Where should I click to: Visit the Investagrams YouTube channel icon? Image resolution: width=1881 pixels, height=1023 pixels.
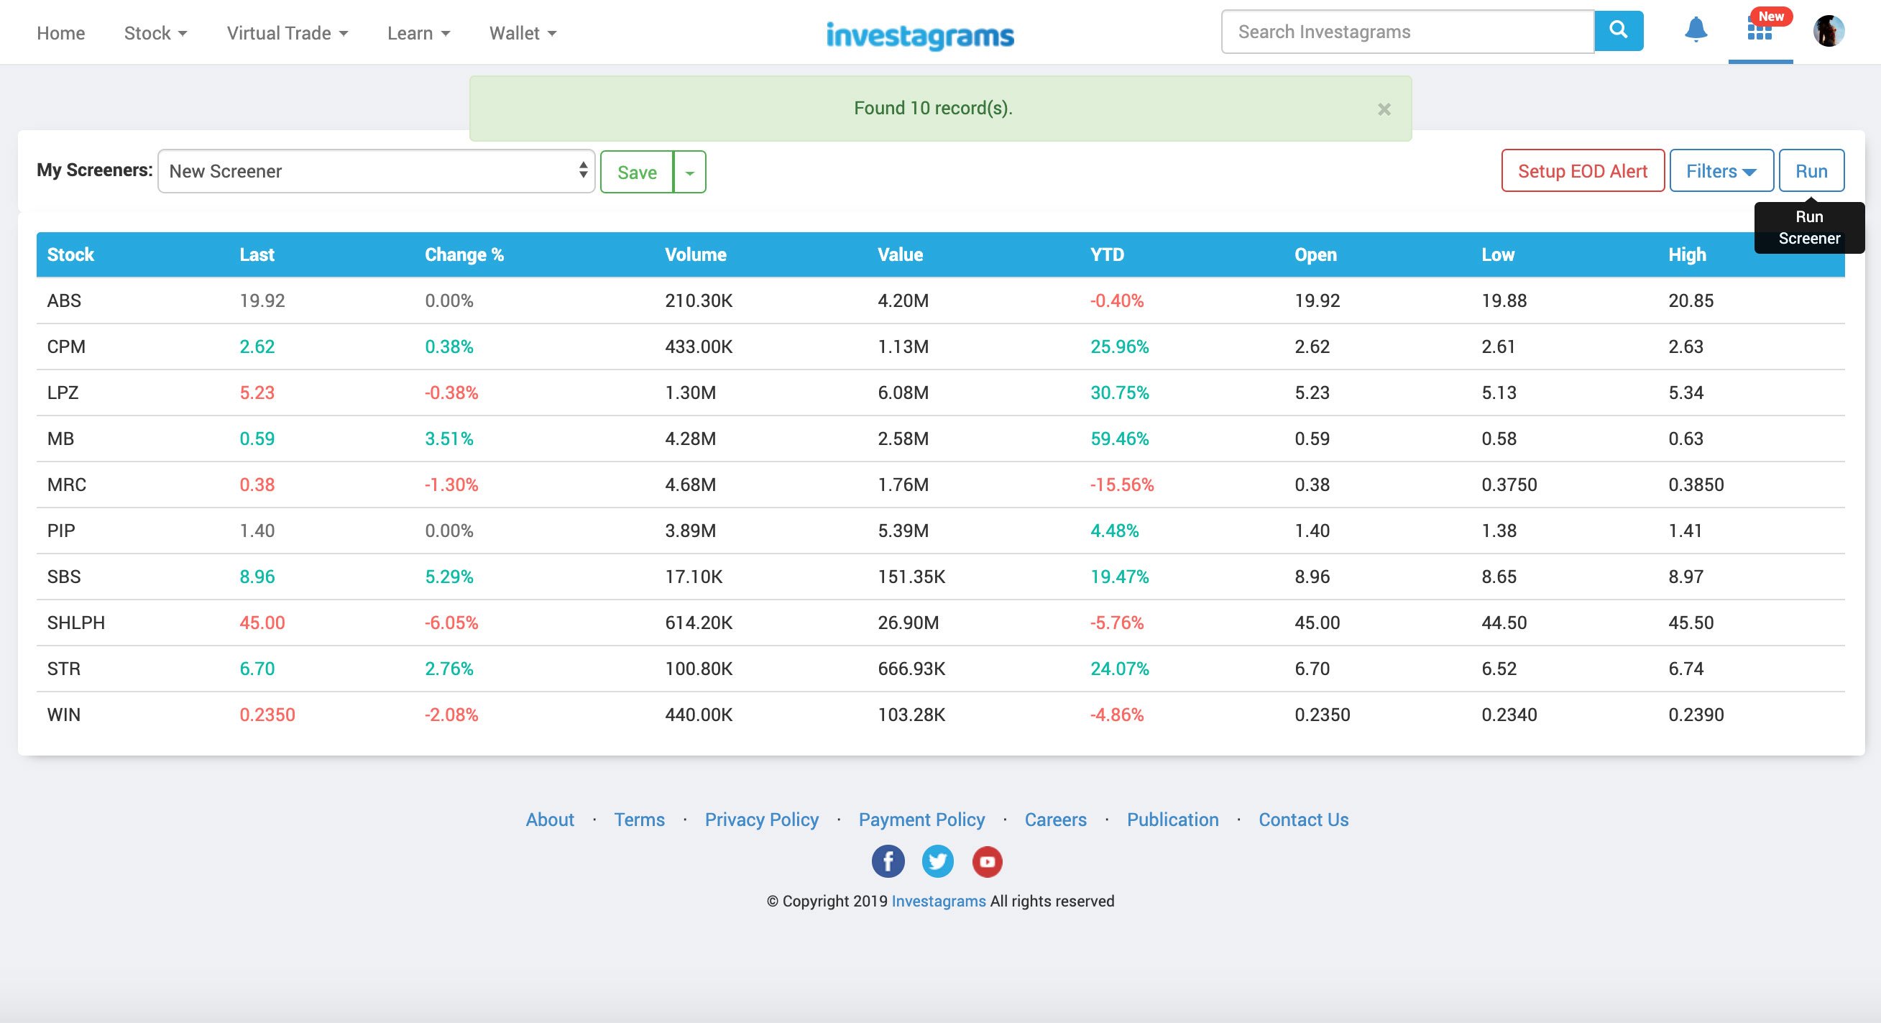click(988, 862)
